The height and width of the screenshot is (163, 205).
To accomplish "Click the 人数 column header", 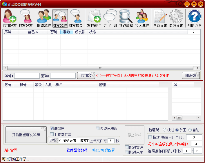I will pyautogui.click(x=48, y=85).
